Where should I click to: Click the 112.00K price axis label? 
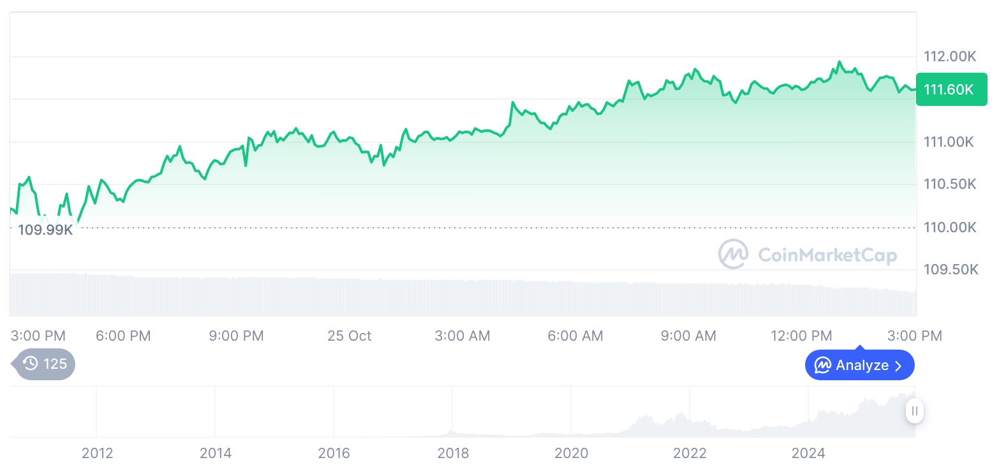[950, 57]
